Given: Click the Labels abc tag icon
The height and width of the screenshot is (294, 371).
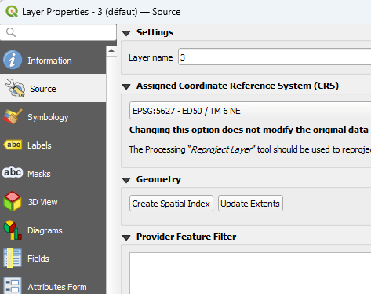Looking at the screenshot, I should (13, 145).
